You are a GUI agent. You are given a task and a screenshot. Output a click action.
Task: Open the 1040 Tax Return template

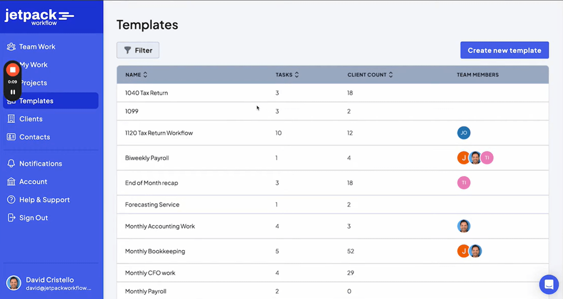coord(146,93)
